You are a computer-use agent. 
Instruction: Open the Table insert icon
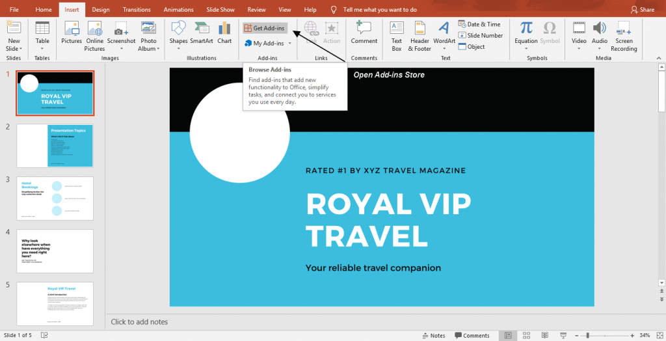(42, 28)
